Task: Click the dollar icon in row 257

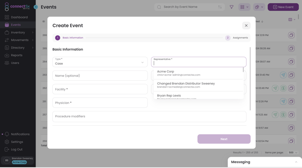Action: click(x=283, y=115)
